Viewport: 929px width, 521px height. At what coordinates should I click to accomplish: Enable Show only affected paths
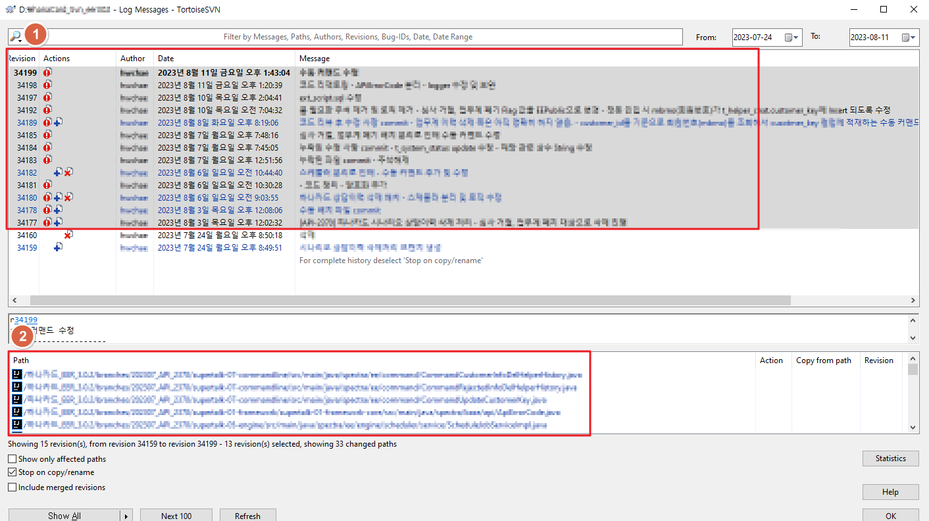click(11, 458)
